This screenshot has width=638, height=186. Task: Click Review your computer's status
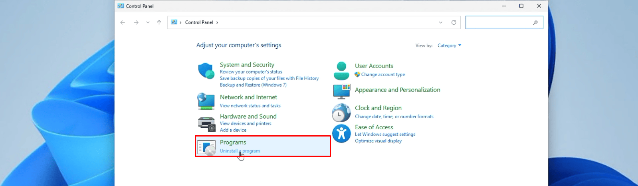click(251, 72)
